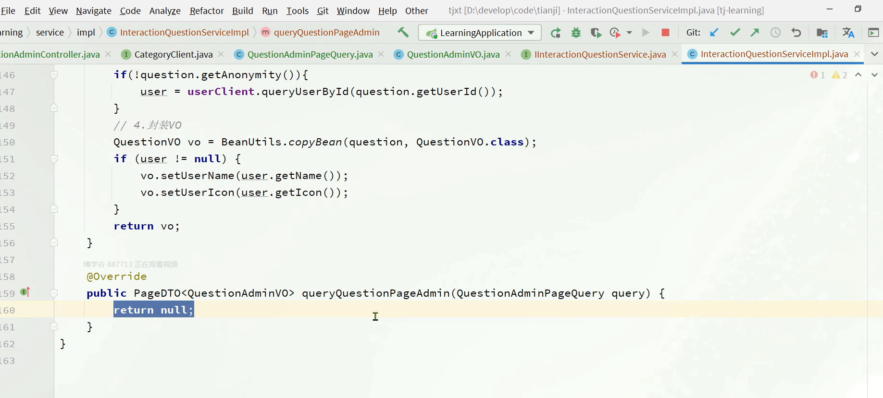Open Git history clock icon
The width and height of the screenshot is (883, 398).
point(775,33)
